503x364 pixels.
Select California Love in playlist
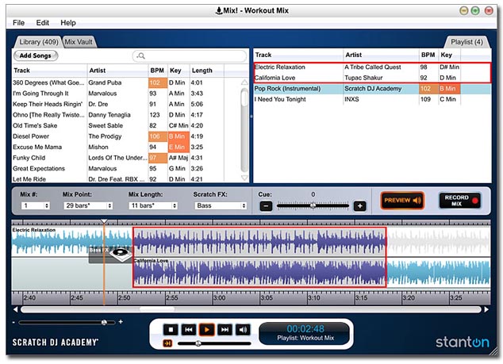tap(372, 78)
